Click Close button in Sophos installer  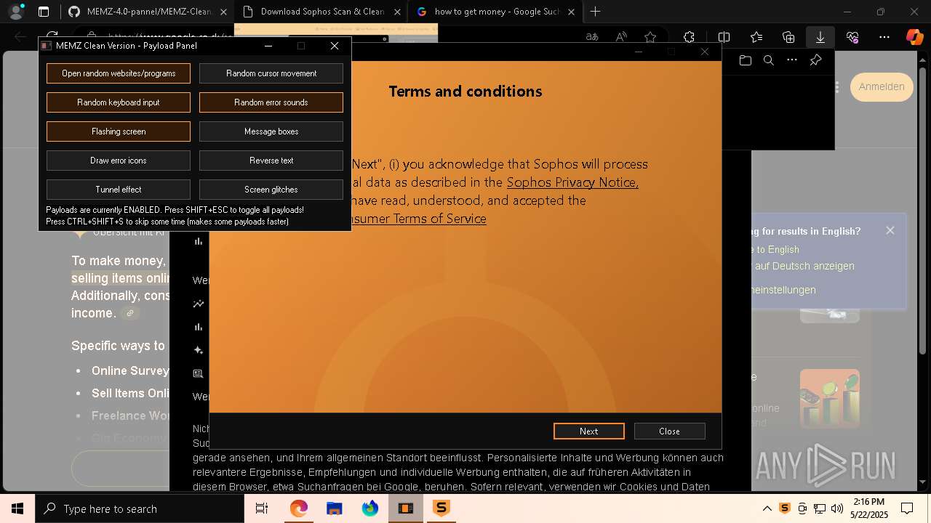point(669,431)
